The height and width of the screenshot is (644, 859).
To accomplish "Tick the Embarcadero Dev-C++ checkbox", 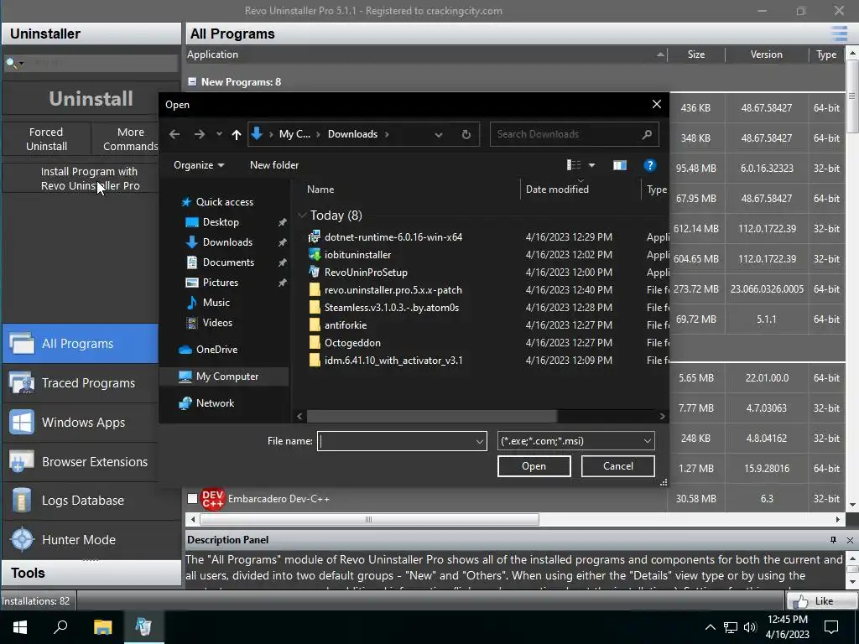I will (x=192, y=499).
